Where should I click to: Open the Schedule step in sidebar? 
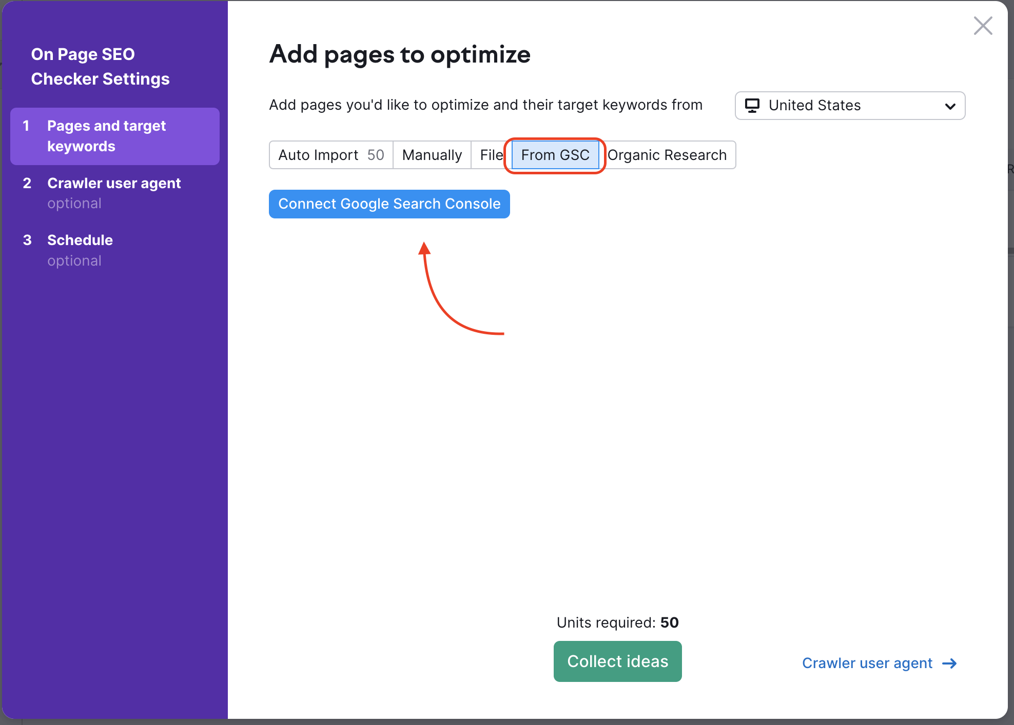pos(115,250)
